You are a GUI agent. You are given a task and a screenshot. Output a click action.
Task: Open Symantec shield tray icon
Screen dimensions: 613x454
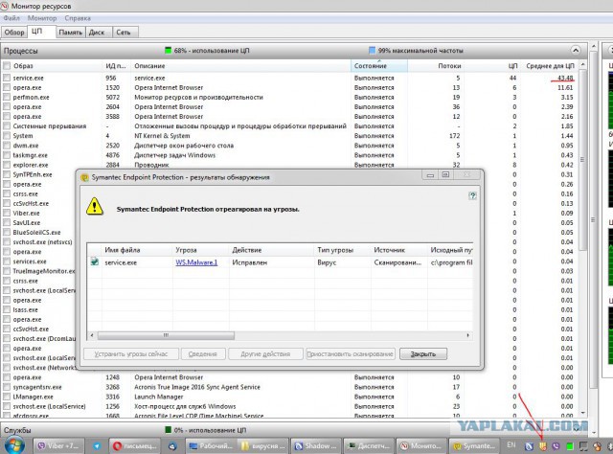(543, 446)
